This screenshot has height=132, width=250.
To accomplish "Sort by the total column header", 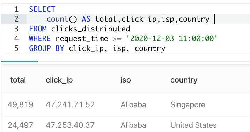I will point(18,80).
